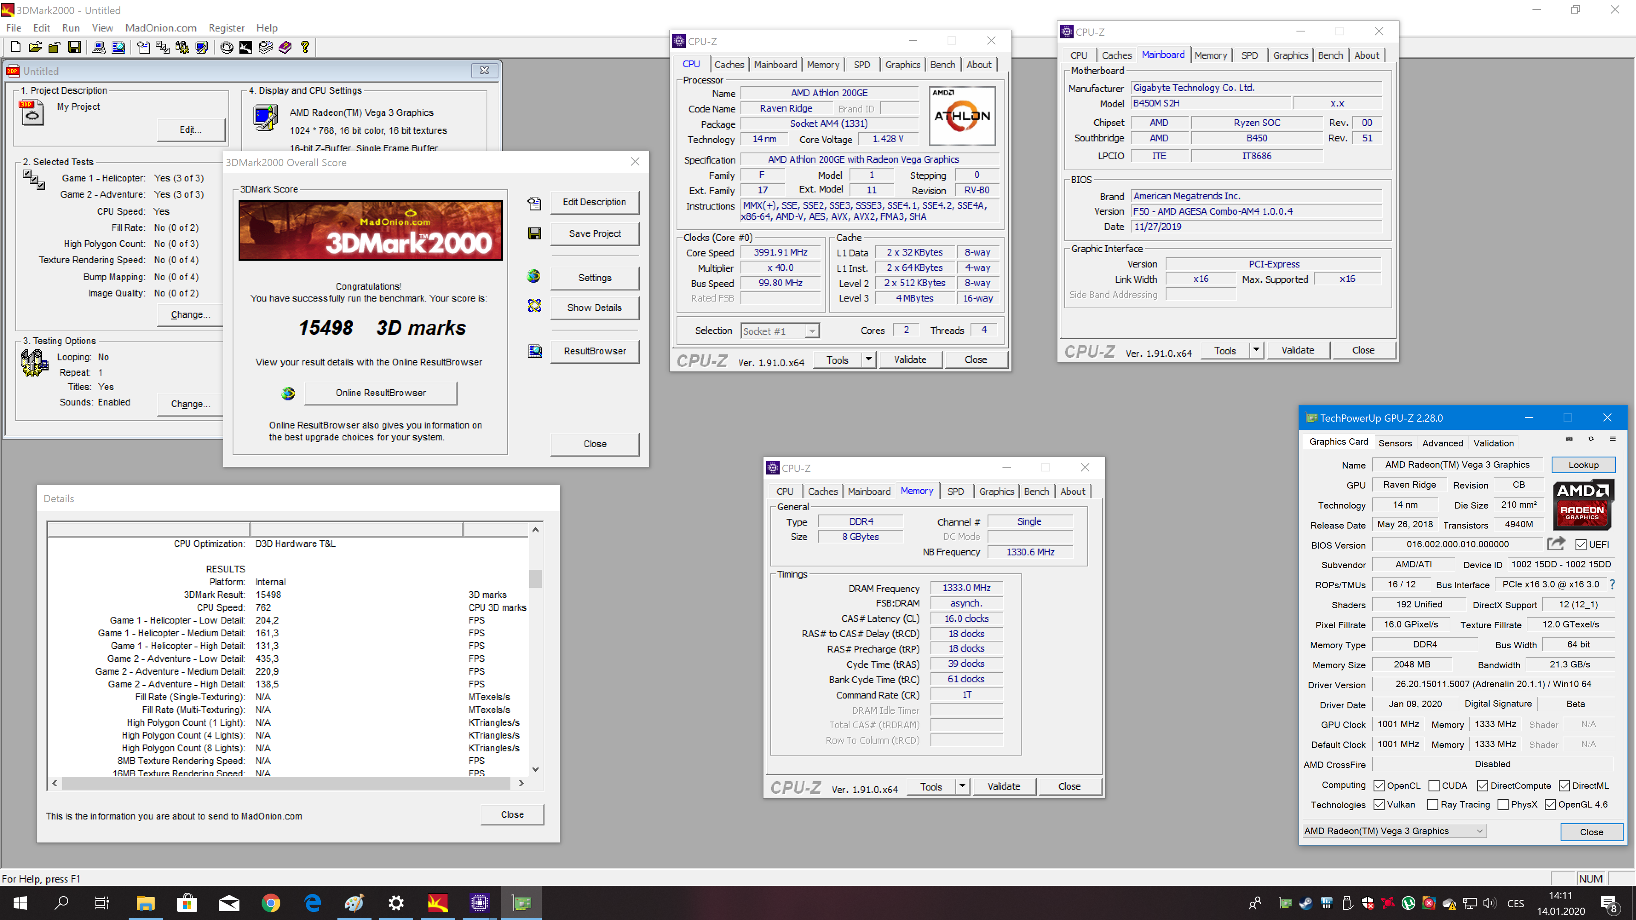
Task: Click the Open project folder icon
Action: pyautogui.click(x=35, y=47)
